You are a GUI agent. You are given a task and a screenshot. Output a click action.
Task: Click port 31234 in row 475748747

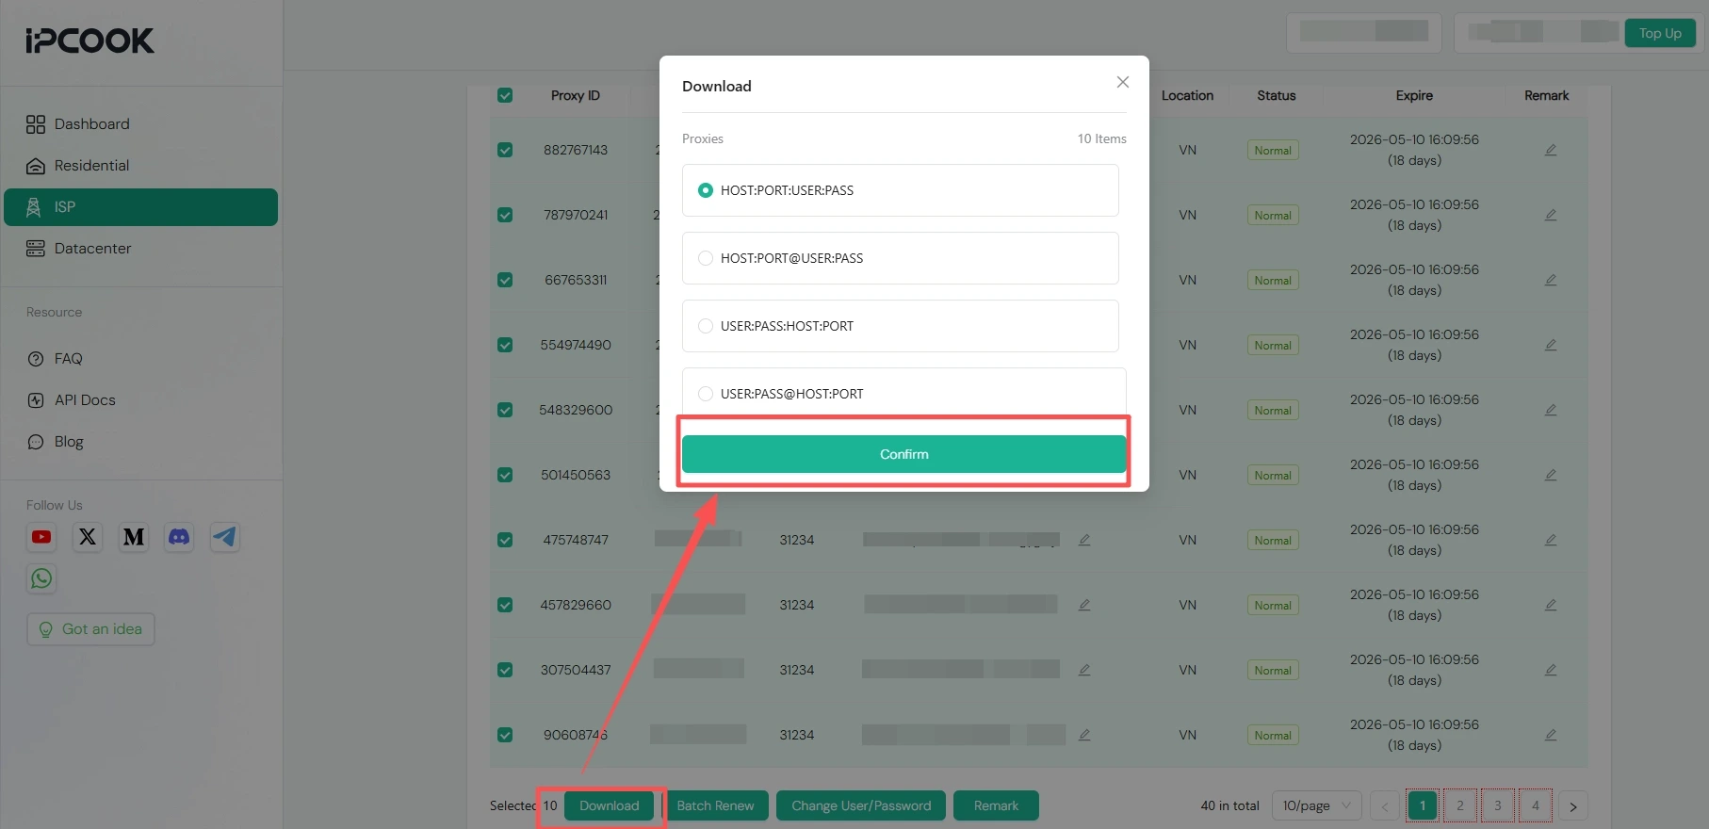click(x=797, y=540)
